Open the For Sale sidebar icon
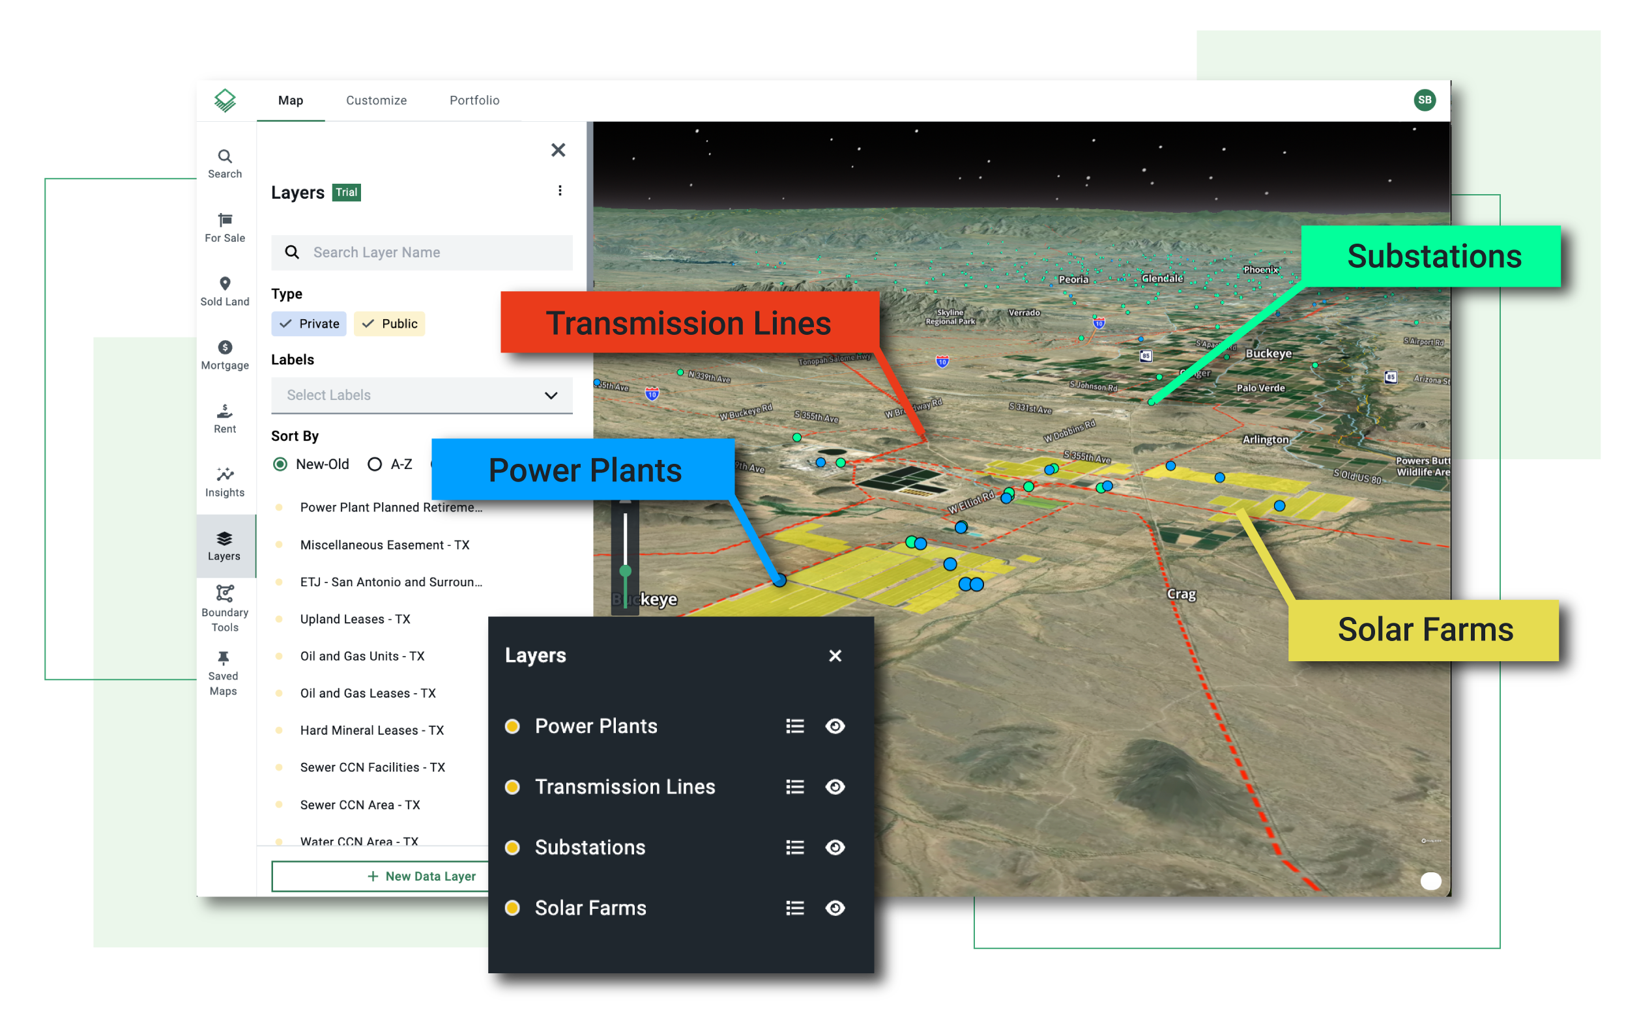 click(x=224, y=228)
